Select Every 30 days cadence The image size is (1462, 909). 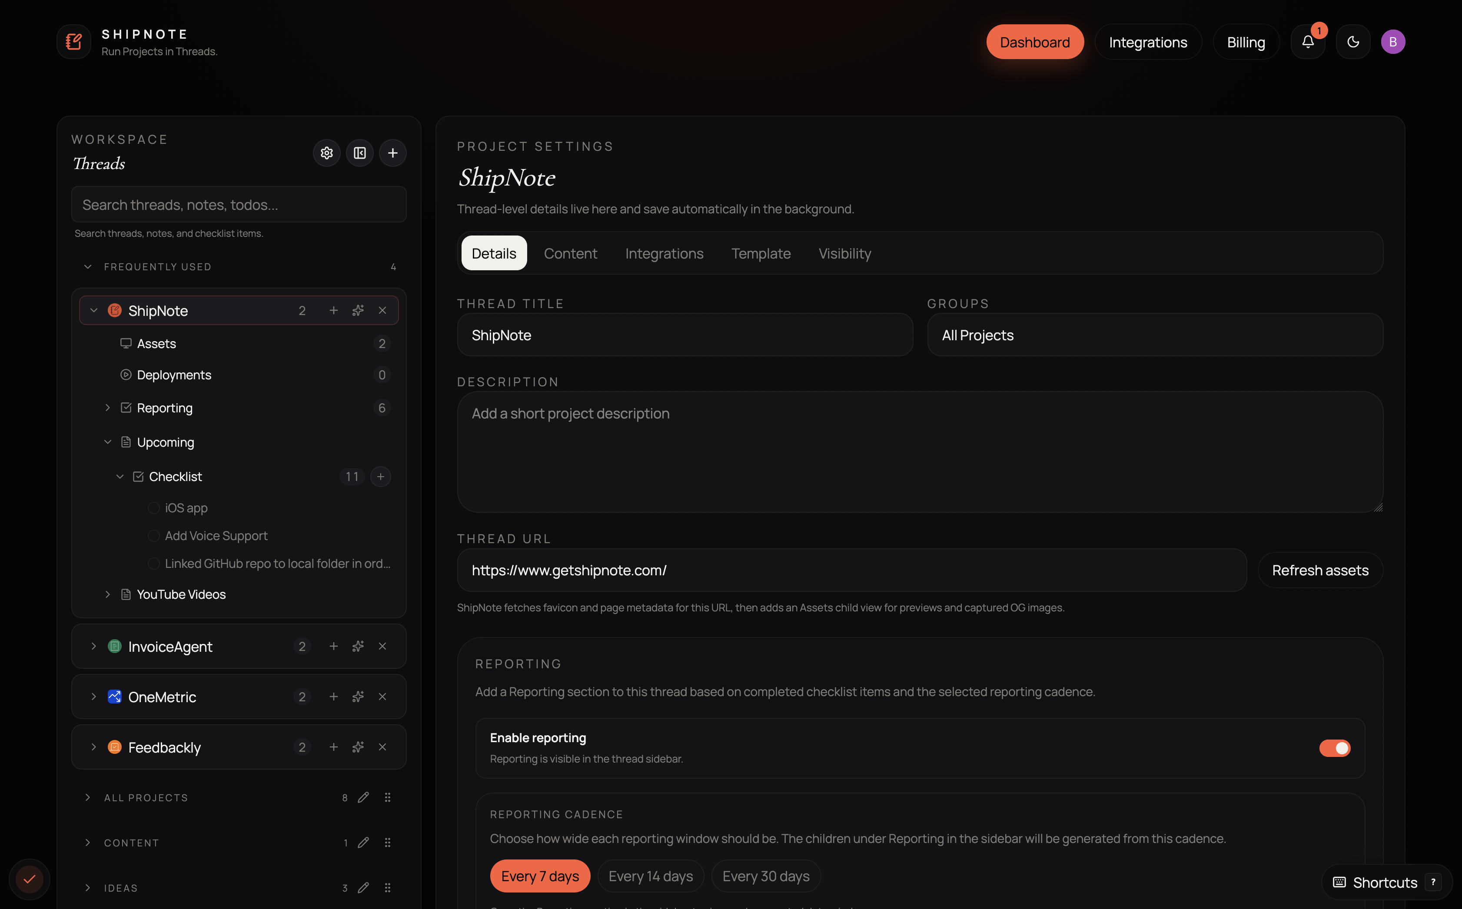766,876
